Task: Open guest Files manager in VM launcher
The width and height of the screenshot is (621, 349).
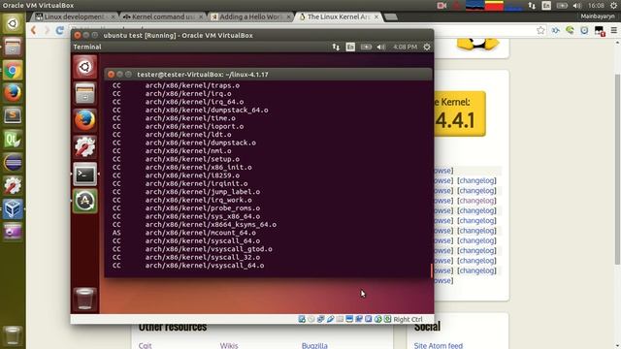Action: point(84,94)
